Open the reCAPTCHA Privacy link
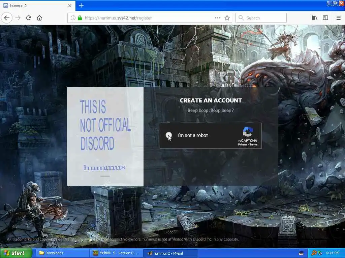345x258 pixels. pyautogui.click(x=242, y=144)
